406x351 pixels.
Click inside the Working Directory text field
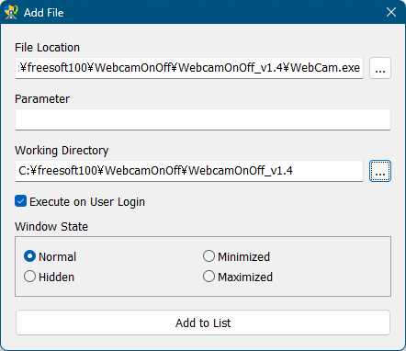[x=189, y=171]
